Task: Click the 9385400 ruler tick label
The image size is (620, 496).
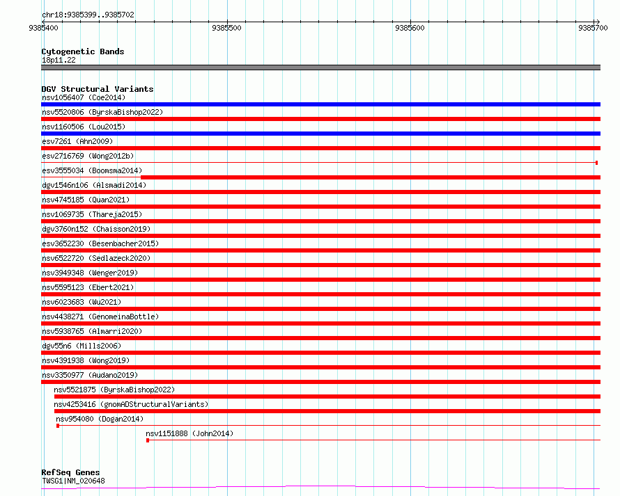Action: tap(43, 28)
